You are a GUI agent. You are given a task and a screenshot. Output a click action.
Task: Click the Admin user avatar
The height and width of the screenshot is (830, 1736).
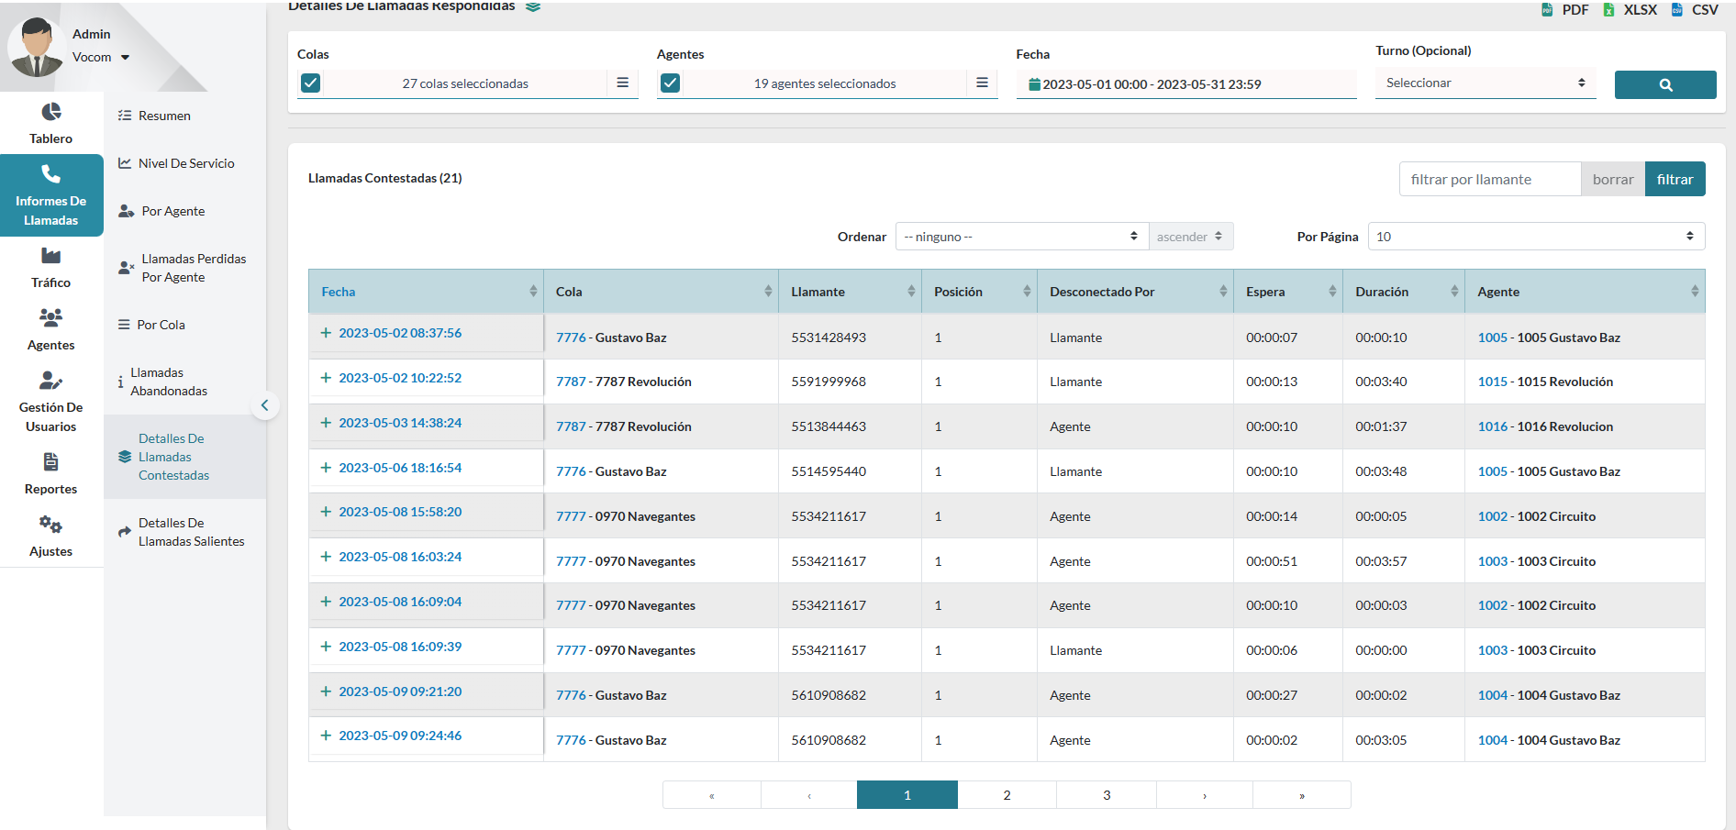click(x=36, y=48)
